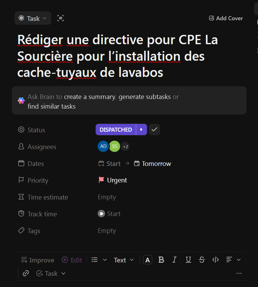Screen dimensions: 258x287
Task: Toggle italic formatting
Action: 175,260
